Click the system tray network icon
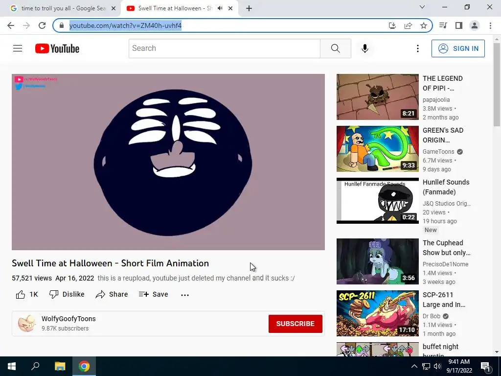The width and height of the screenshot is (501, 376). coord(426,366)
